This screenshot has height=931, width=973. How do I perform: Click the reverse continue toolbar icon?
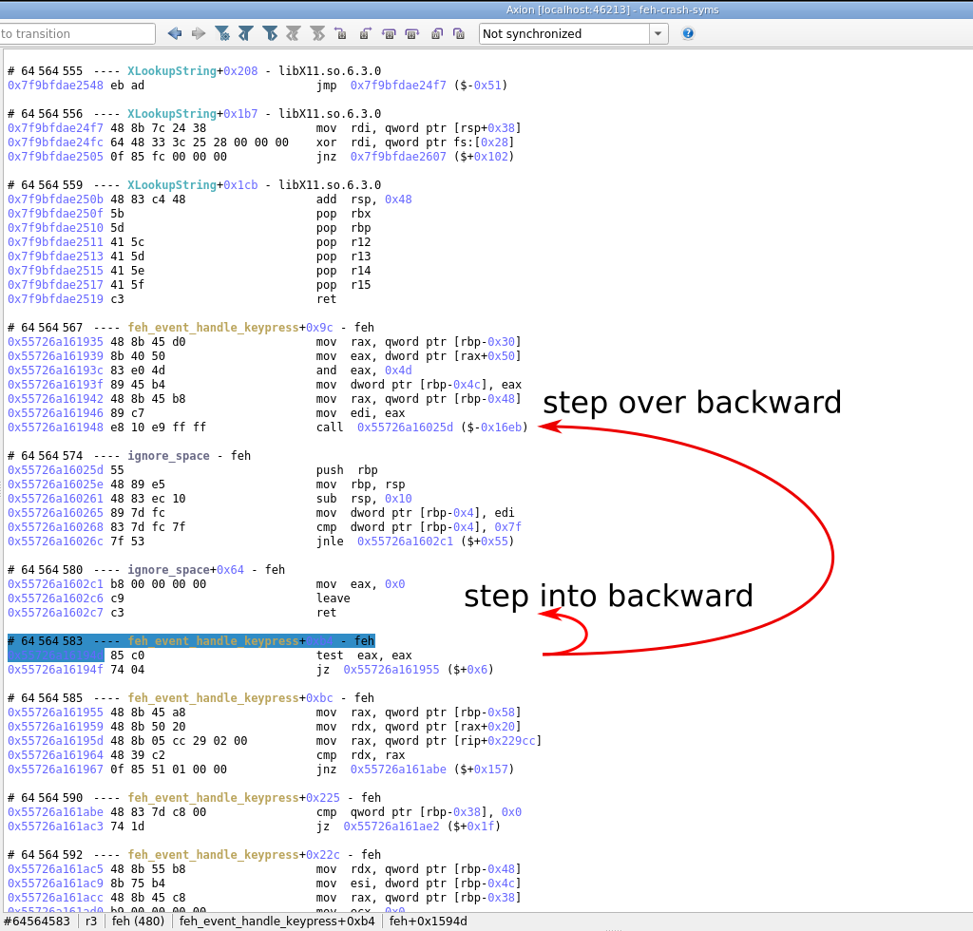[245, 33]
